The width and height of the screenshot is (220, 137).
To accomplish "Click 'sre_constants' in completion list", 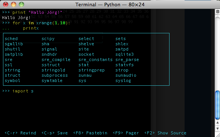I will 95,60.
